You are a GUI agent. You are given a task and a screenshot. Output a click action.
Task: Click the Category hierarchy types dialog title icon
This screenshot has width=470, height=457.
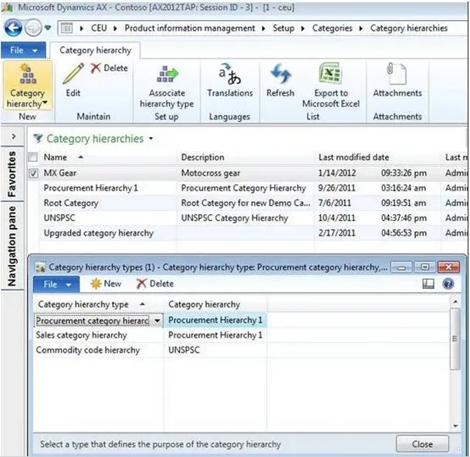coord(40,267)
